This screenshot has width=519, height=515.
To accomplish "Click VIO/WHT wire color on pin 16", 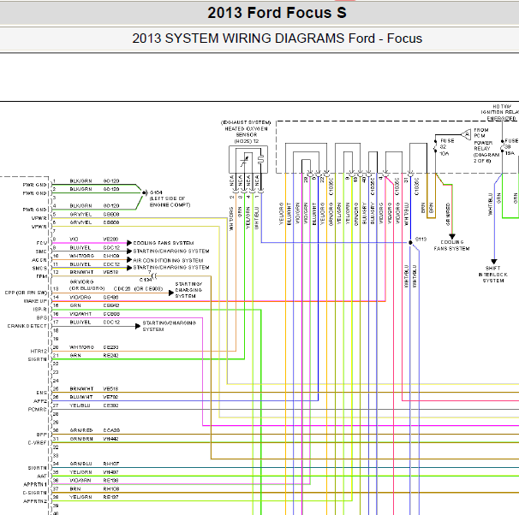I will coord(81,314).
